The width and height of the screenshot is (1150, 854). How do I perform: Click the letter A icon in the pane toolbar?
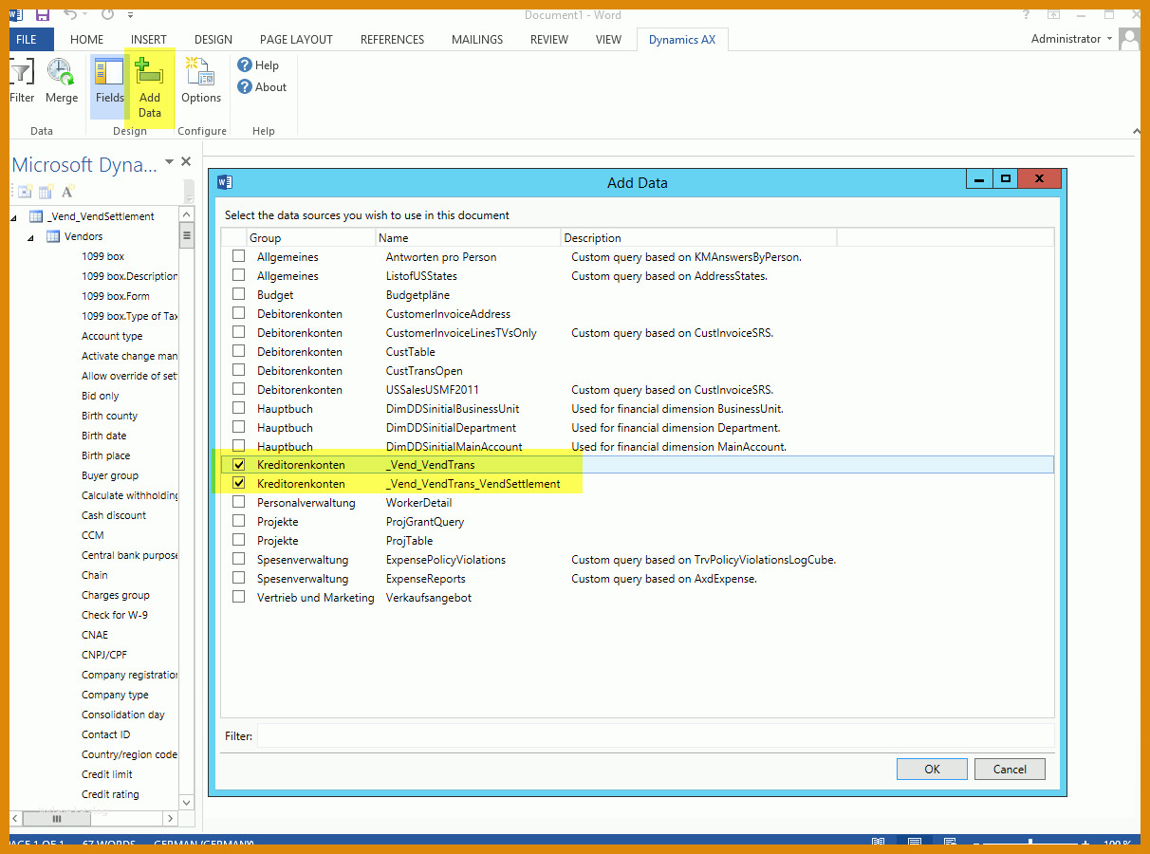[67, 192]
